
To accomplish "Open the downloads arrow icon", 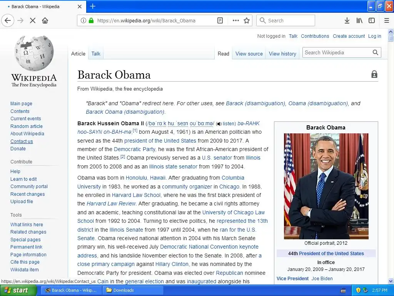I will point(347,21).
